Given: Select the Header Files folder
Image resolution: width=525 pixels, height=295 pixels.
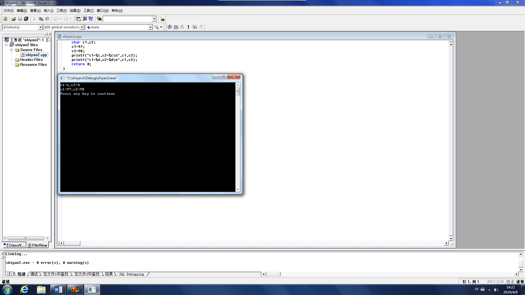Looking at the screenshot, I should pos(31,60).
